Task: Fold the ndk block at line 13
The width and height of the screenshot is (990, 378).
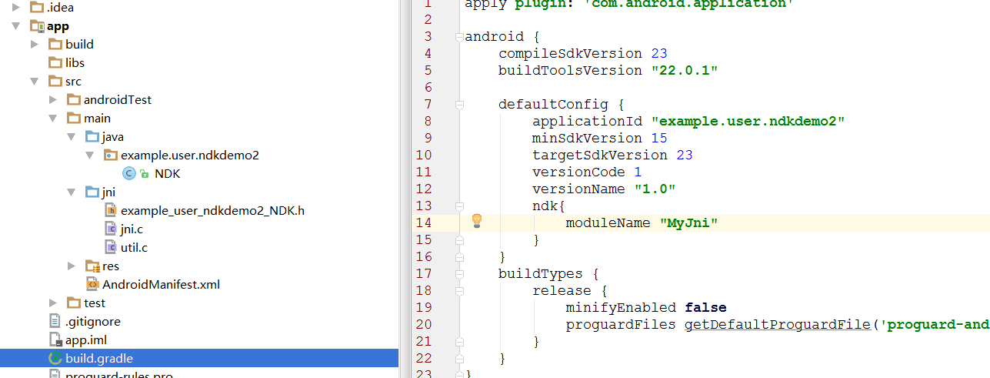Action: pos(459,206)
